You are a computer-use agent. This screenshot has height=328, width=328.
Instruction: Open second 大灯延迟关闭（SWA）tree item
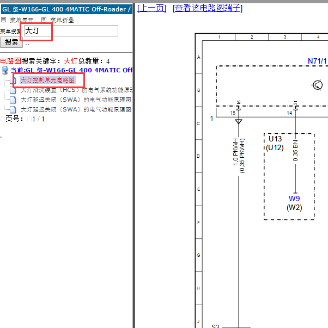tap(76, 109)
